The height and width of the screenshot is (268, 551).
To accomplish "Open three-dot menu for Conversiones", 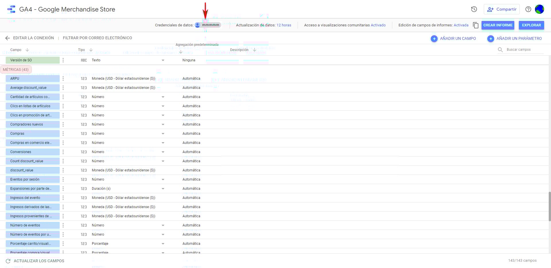I will [x=63, y=152].
